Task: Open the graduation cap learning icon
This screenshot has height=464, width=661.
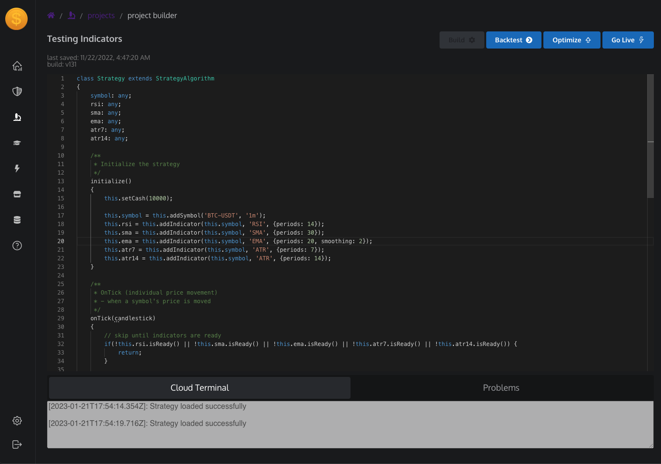Action: click(x=17, y=143)
